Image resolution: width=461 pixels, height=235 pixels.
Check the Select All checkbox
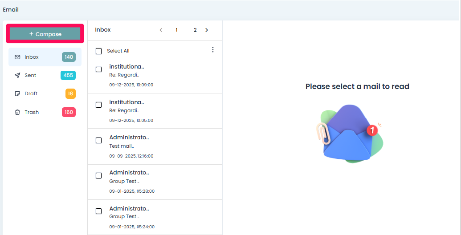(99, 51)
